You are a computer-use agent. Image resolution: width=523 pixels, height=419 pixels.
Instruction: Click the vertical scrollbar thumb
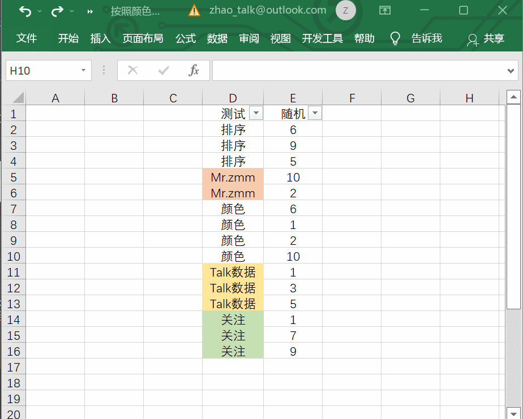(x=513, y=206)
